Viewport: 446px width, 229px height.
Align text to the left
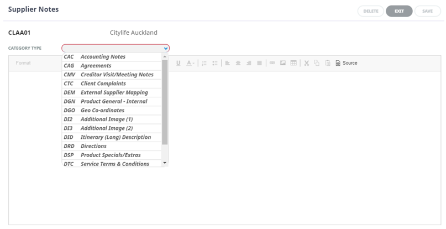click(227, 63)
